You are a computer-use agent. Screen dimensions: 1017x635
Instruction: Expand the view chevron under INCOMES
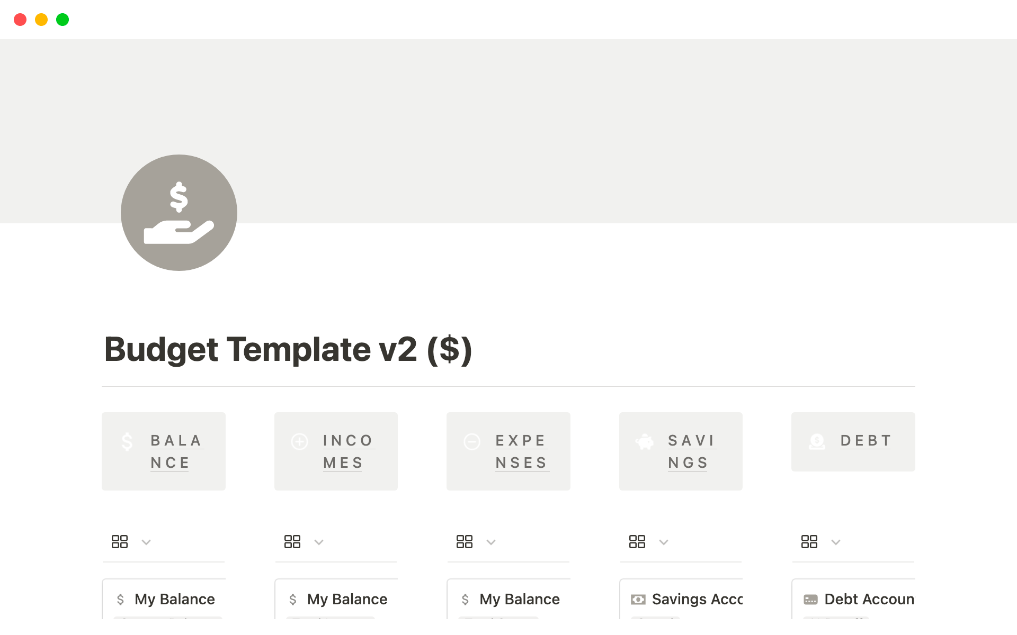pyautogui.click(x=319, y=542)
